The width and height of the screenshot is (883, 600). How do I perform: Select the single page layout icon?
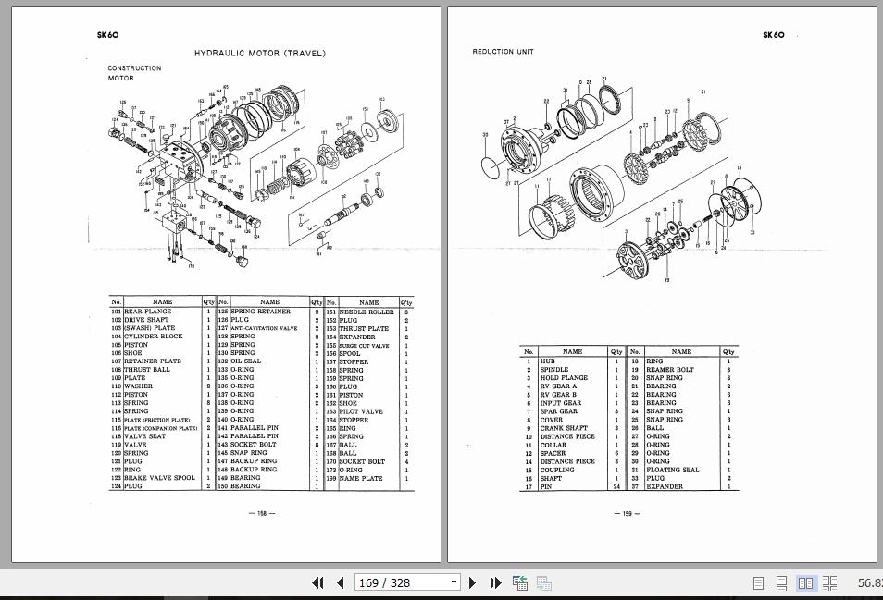point(757,582)
